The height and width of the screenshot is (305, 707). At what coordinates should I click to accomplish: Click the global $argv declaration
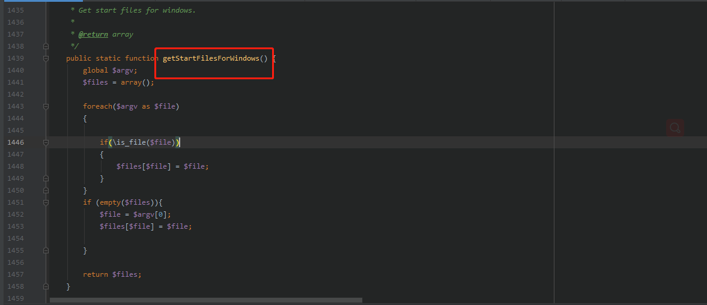(x=110, y=70)
